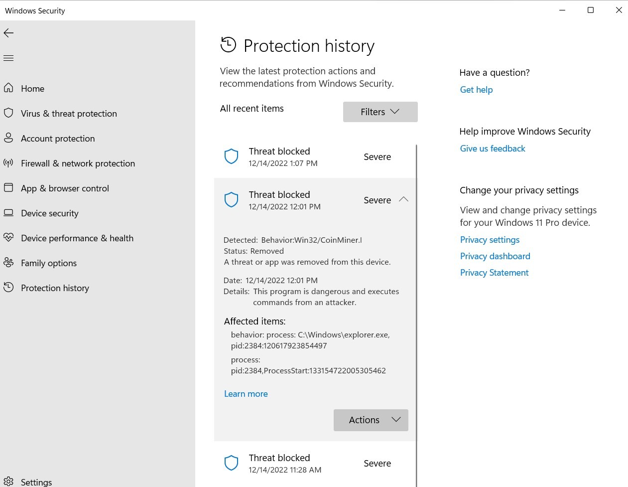
Task: Open the Filters dropdown
Action: point(380,112)
